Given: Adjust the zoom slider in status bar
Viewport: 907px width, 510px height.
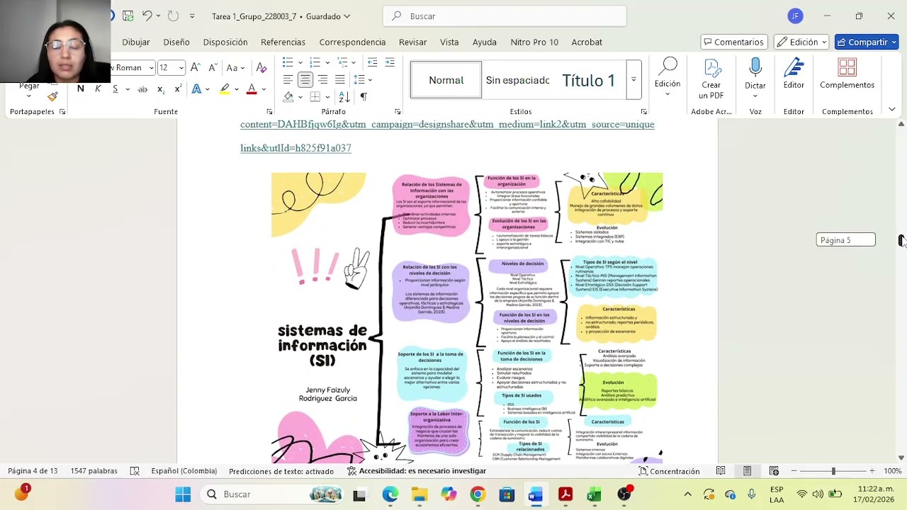Looking at the screenshot, I should 833,471.
